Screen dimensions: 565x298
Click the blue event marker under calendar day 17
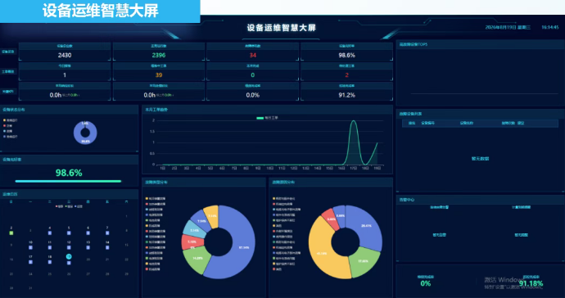tap(30, 262)
